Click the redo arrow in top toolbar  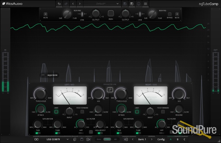coord(66,4)
